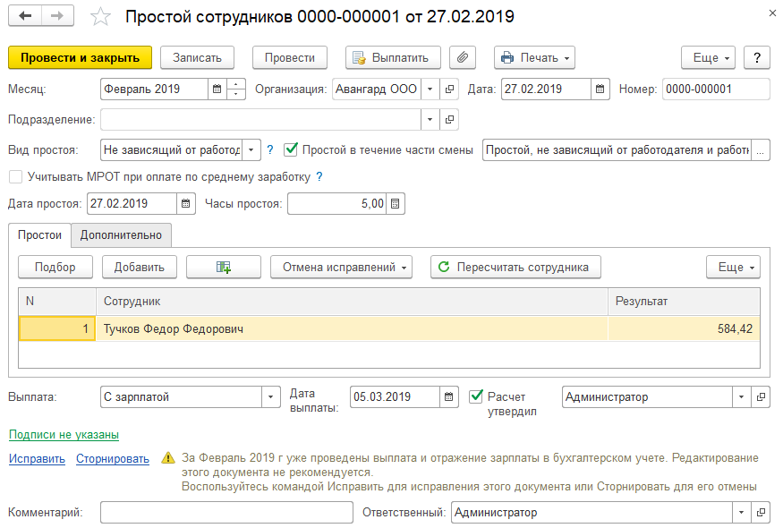The image size is (783, 528).
Task: Select row Тучков Федор Федорович
Action: click(x=389, y=328)
